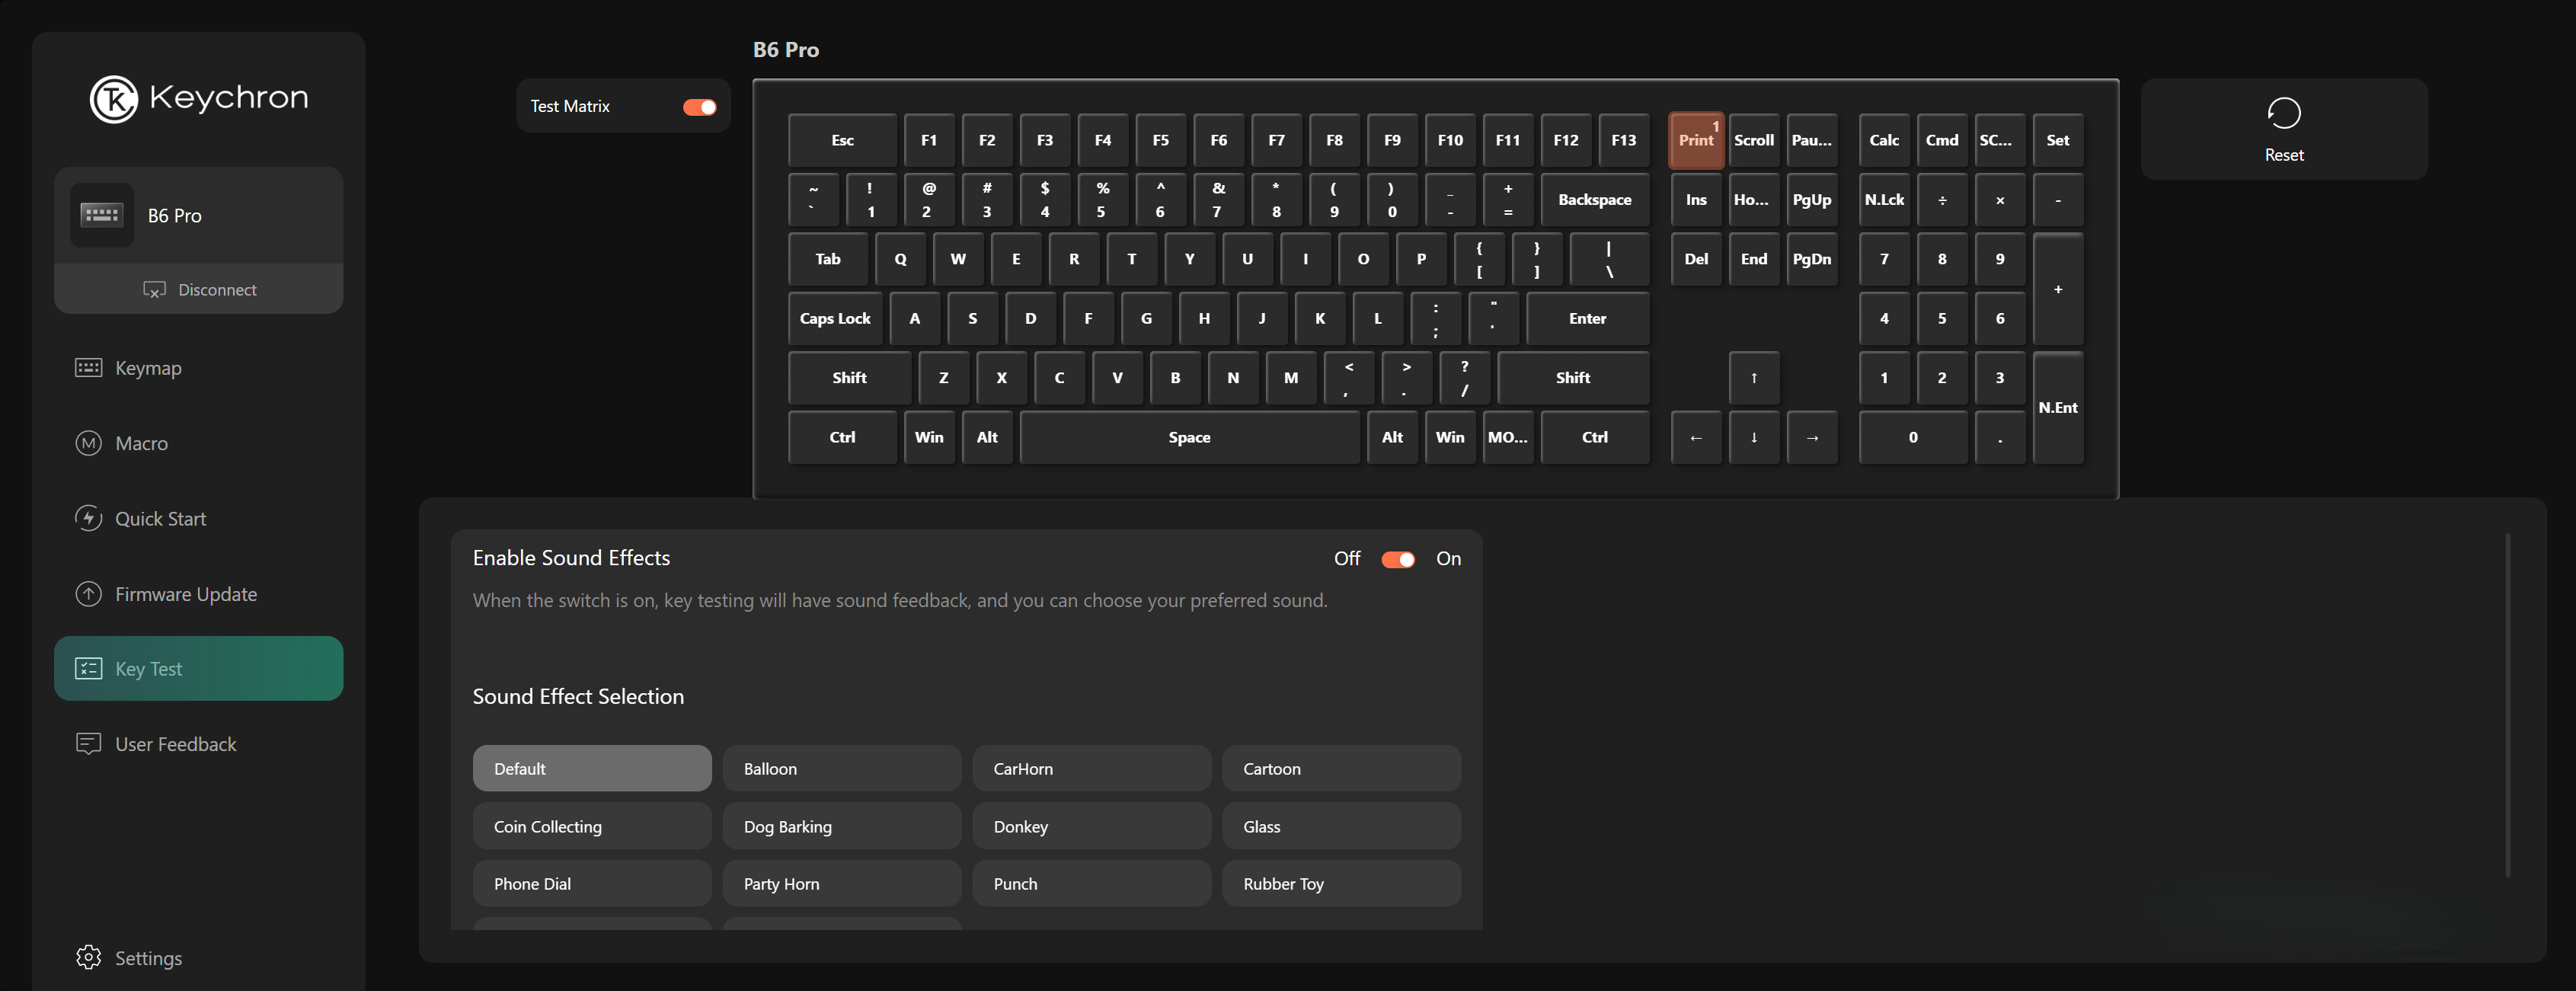
Task: Click the highlighted Print key
Action: (1696, 140)
